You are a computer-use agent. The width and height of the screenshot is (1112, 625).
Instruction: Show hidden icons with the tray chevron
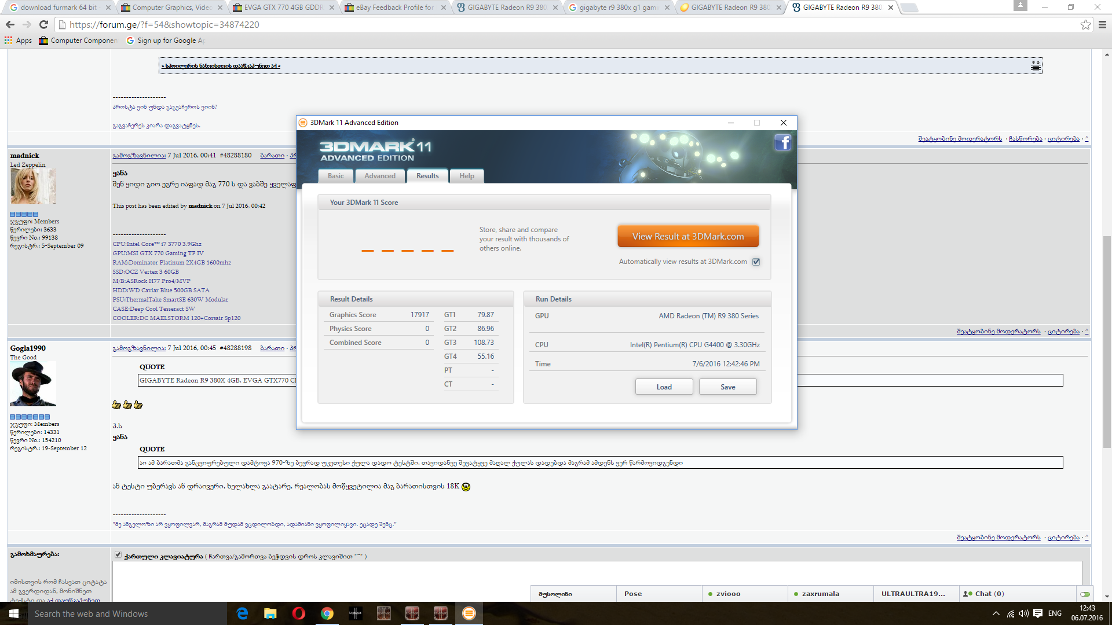(995, 613)
